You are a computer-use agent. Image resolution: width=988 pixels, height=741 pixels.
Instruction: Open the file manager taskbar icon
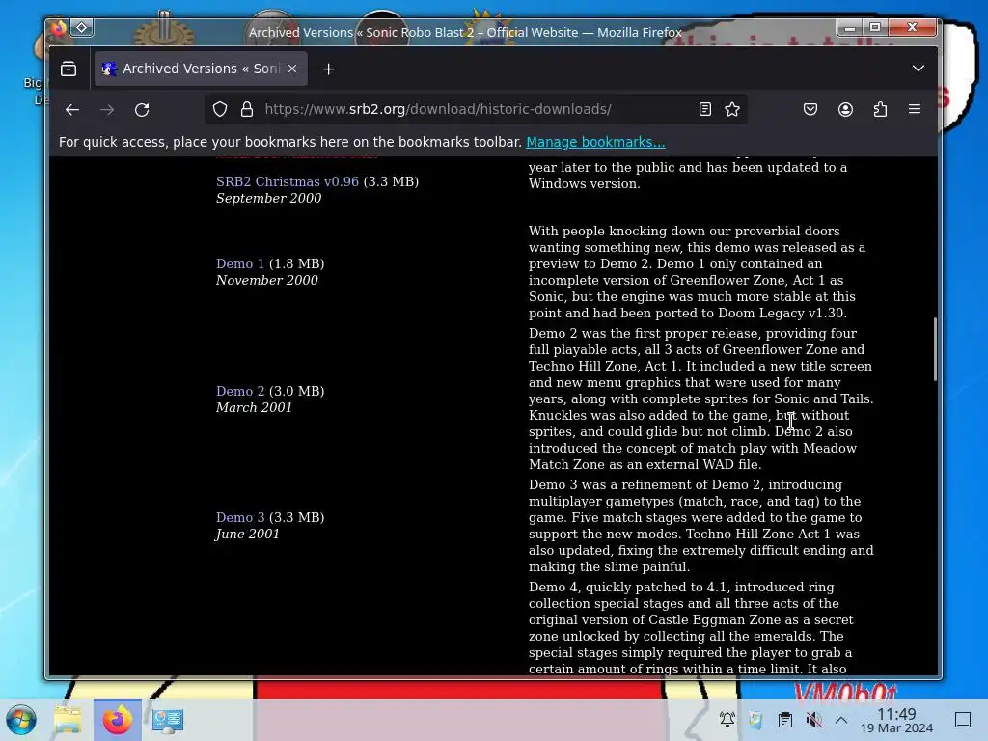click(68, 720)
